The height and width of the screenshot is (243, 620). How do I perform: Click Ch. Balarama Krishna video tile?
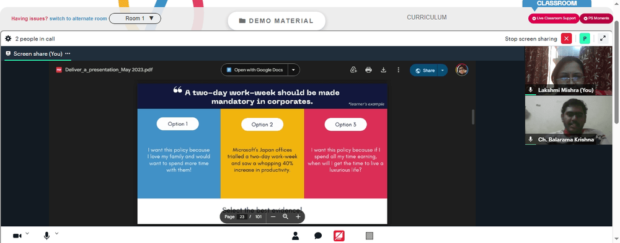coord(568,120)
